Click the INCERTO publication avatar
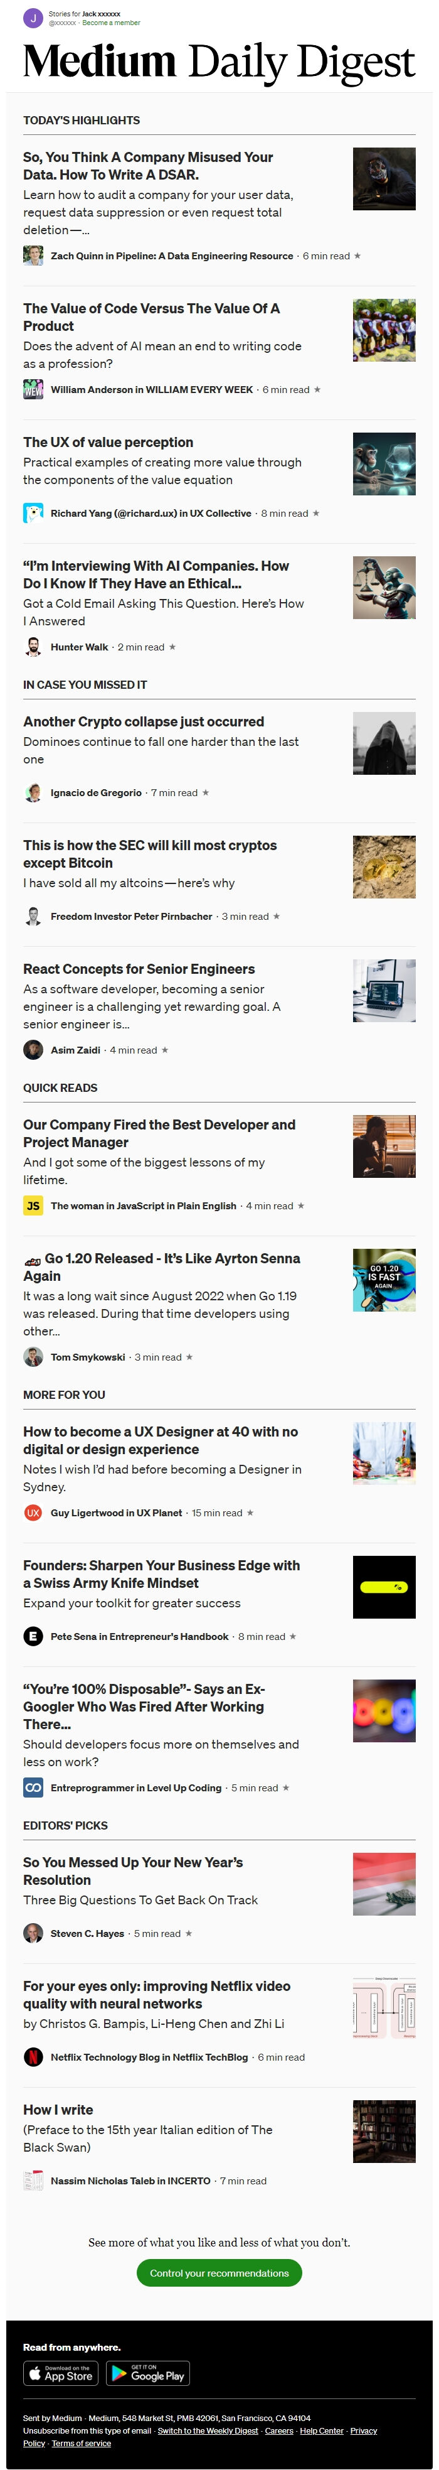The height and width of the screenshot is (2470, 439). pyautogui.click(x=33, y=2181)
